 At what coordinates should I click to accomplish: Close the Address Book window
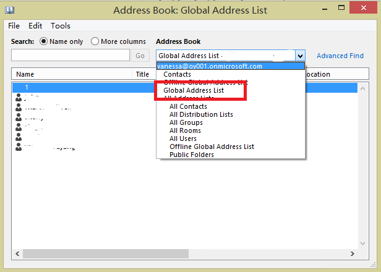(x=364, y=8)
